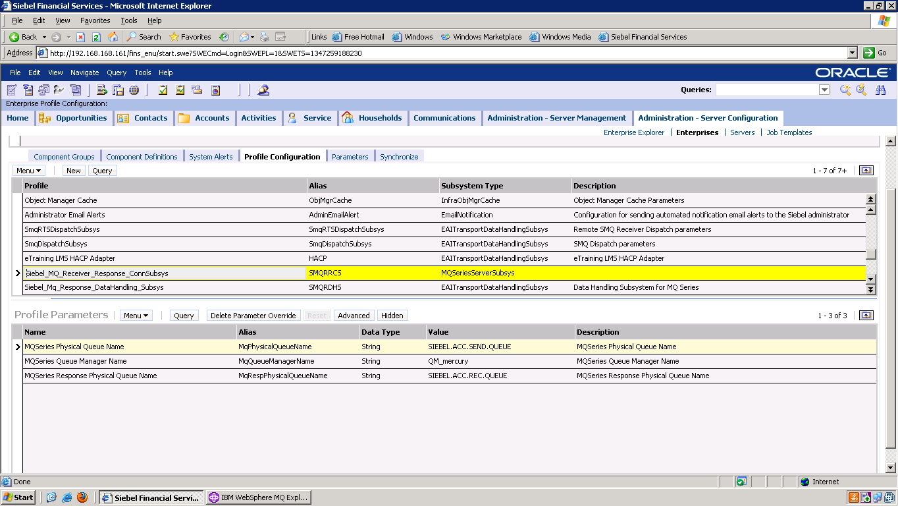Open the Siebel Query menu

click(x=117, y=72)
